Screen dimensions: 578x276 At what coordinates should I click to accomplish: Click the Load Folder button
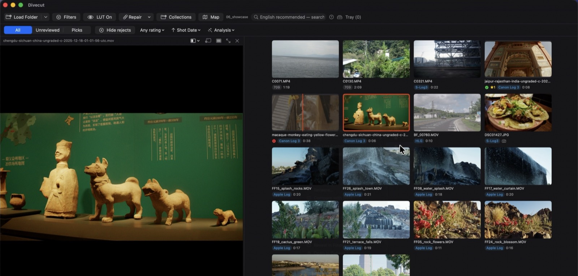(22, 17)
